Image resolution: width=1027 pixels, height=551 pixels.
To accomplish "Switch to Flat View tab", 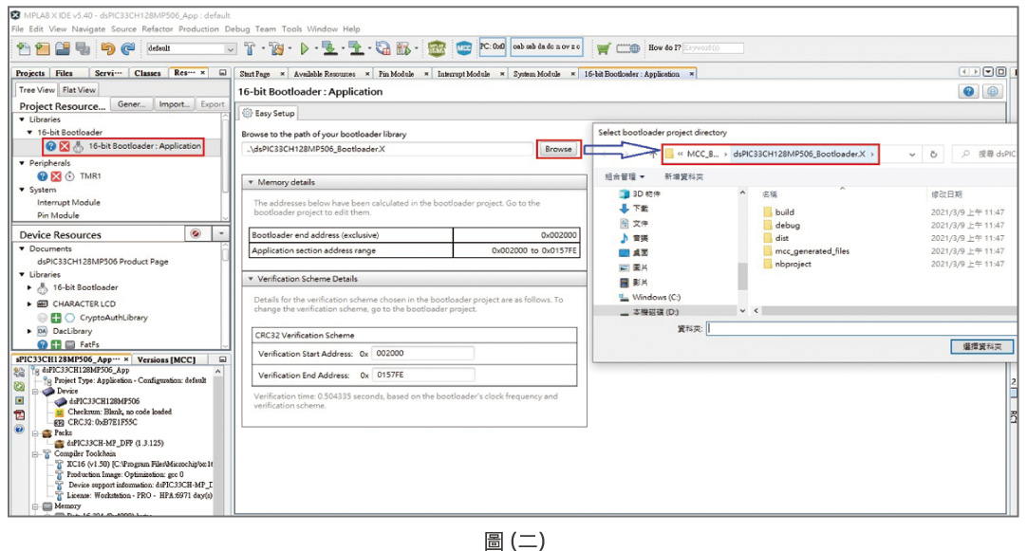I will [80, 90].
